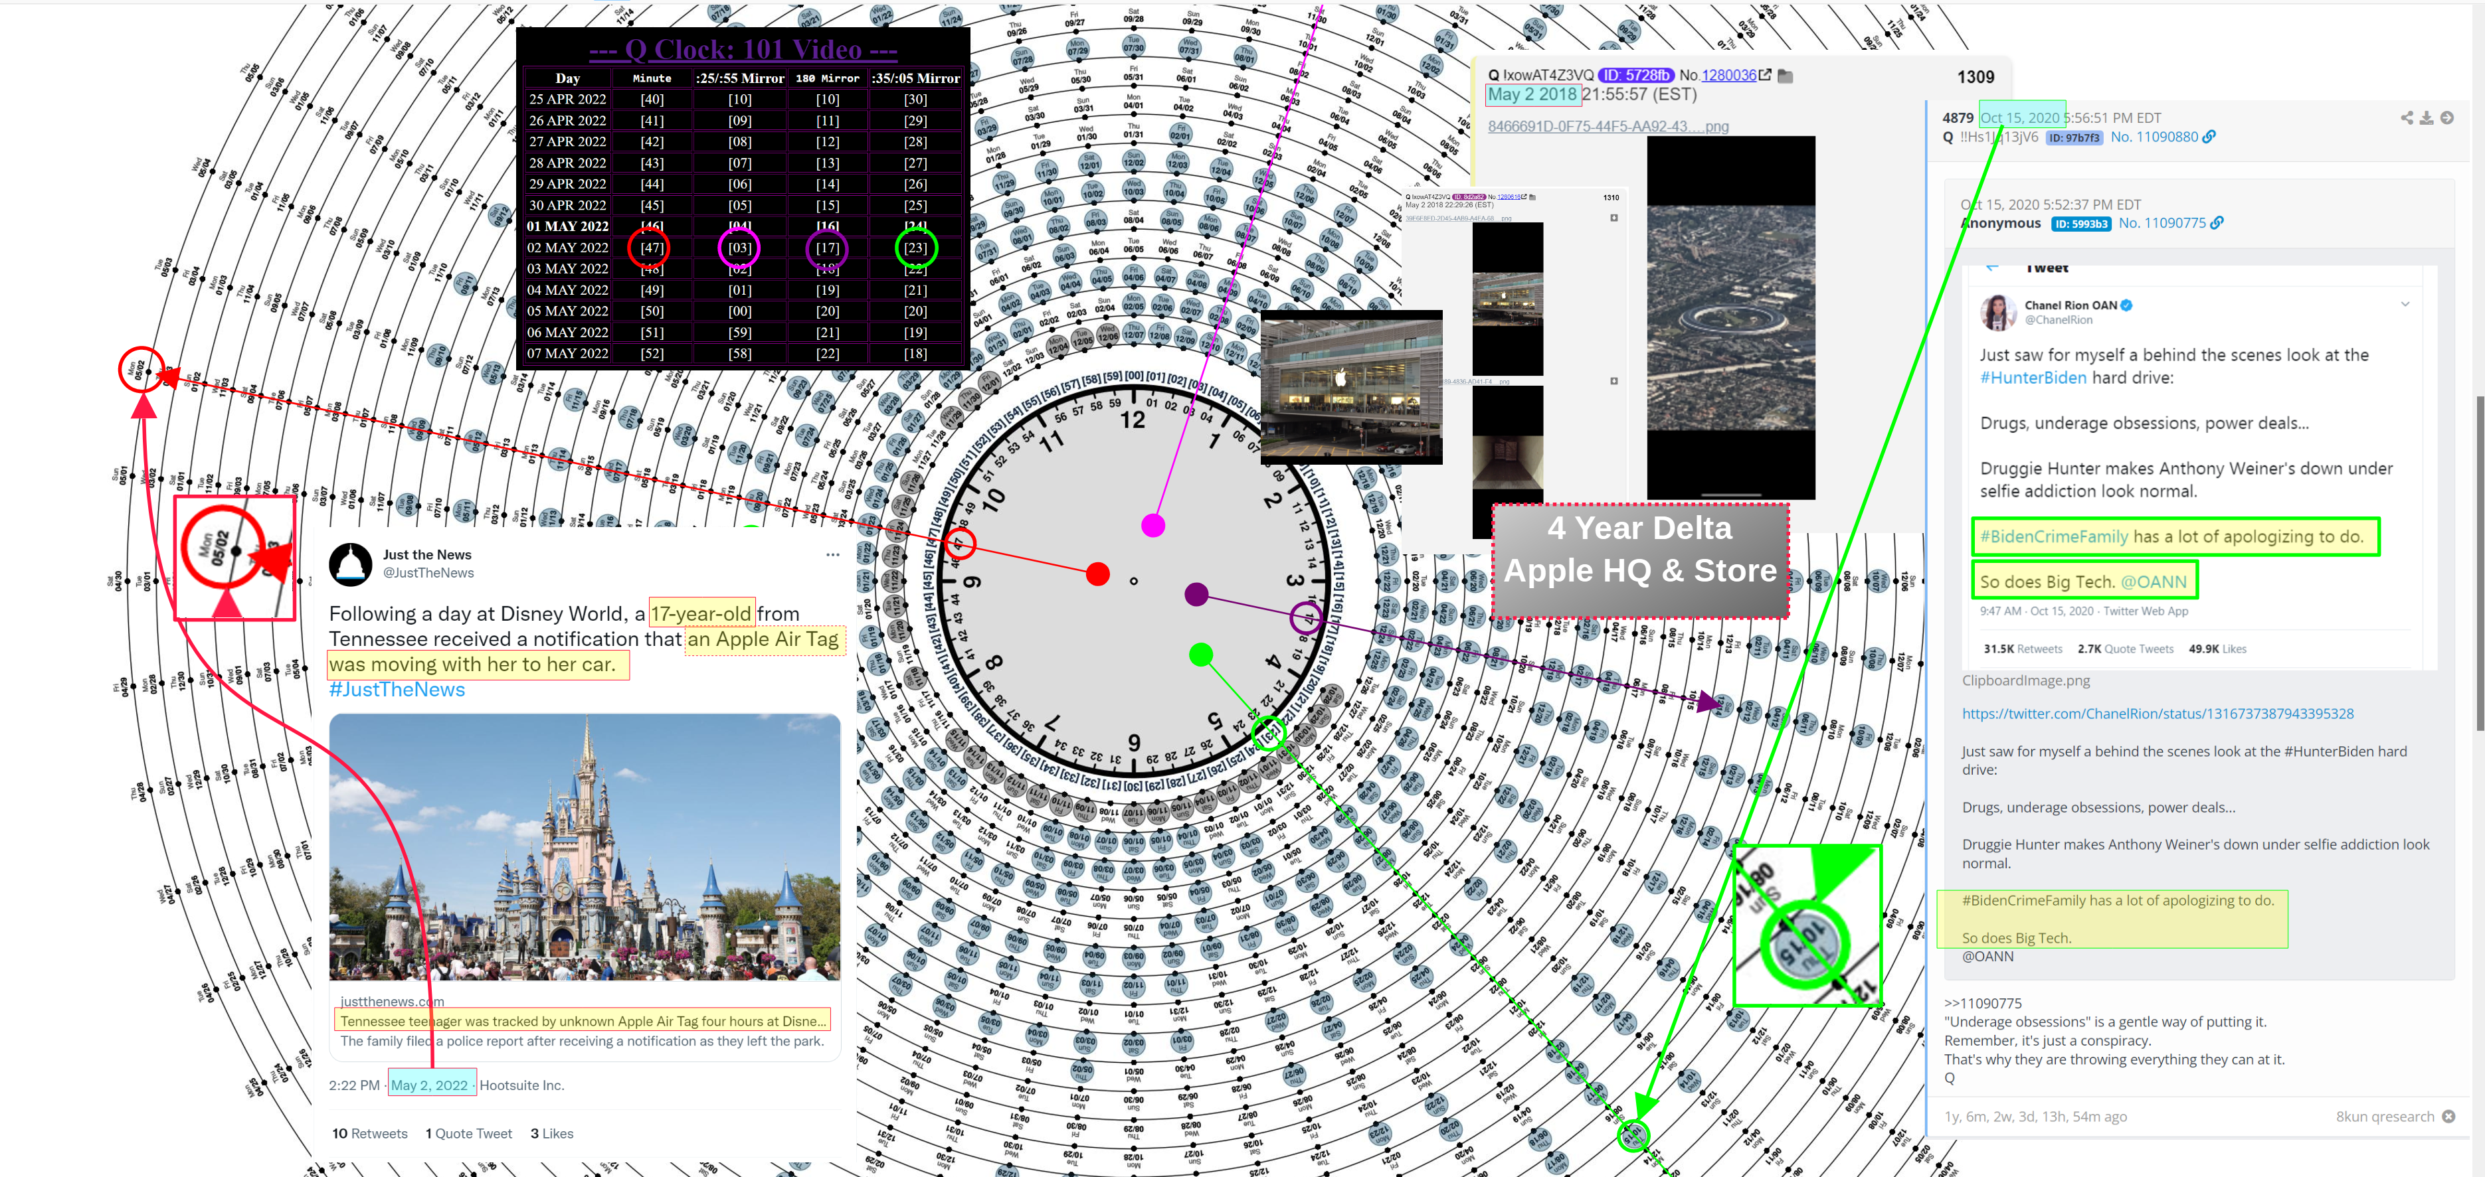Open the twitter.com/ChanelRion status URL
Screen dimensions: 2485x1177
pyautogui.click(x=2157, y=714)
